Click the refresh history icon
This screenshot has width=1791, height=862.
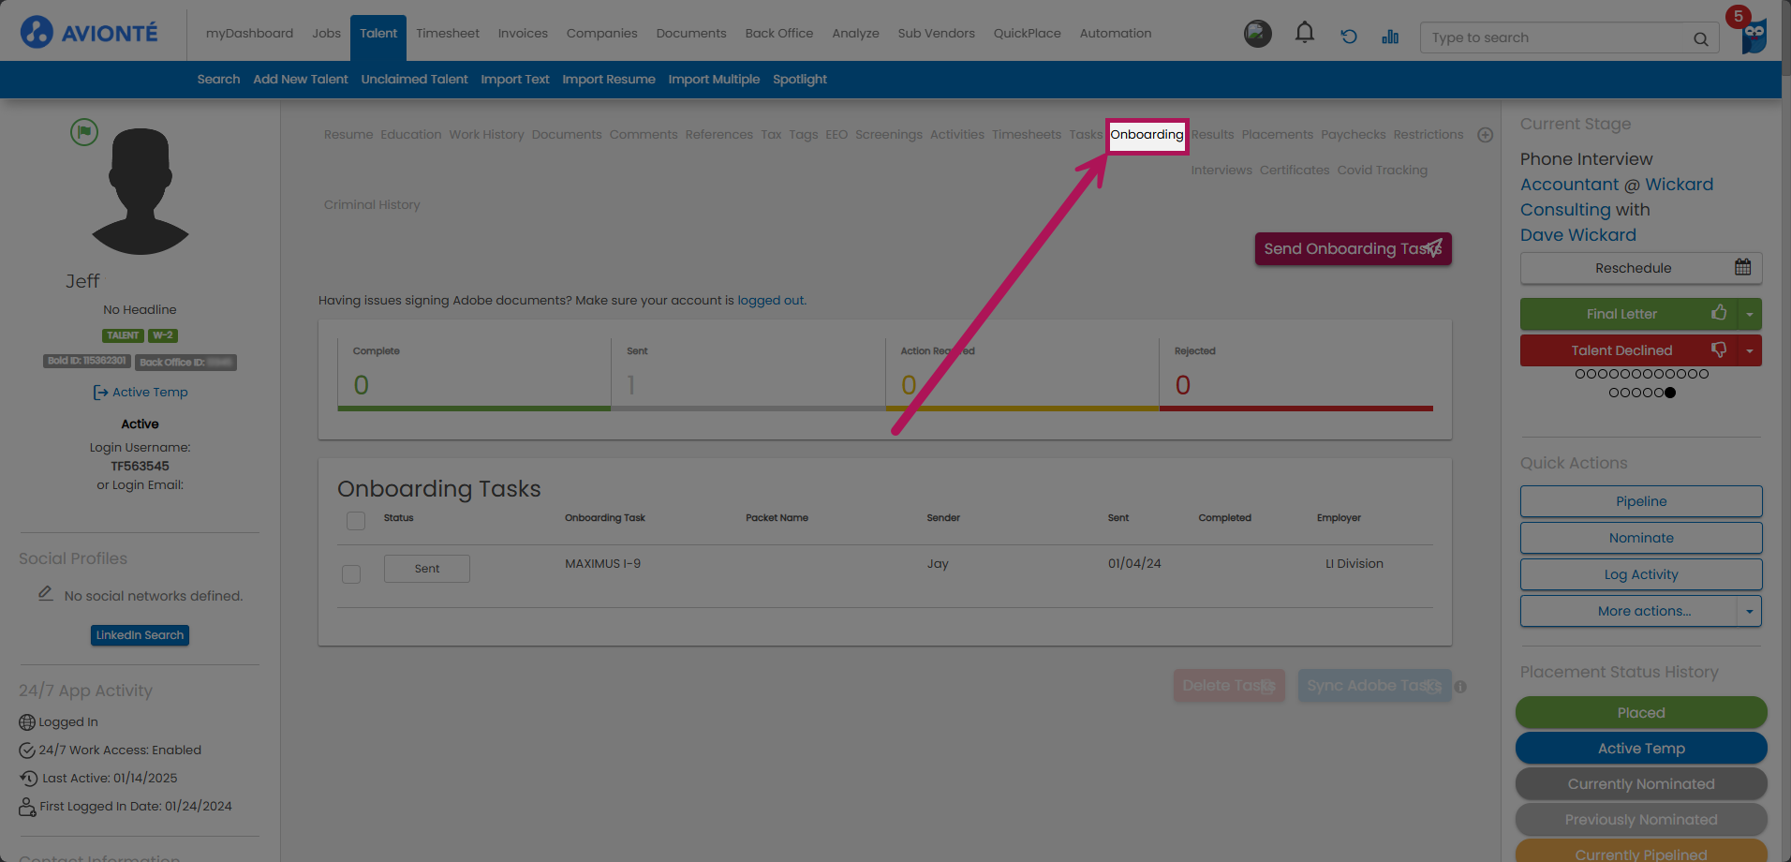pos(1348,37)
